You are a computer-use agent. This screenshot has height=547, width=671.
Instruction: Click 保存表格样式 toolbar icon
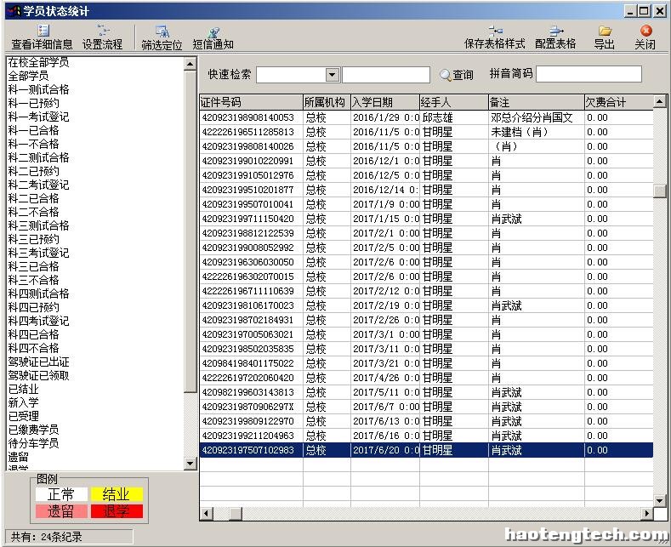point(495,37)
